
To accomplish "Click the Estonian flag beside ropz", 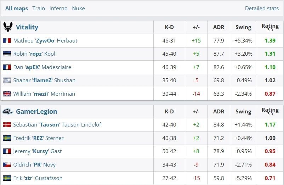I will tap(7, 54).
